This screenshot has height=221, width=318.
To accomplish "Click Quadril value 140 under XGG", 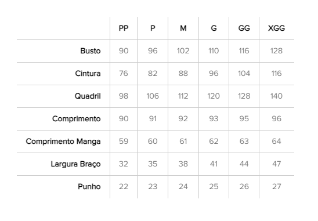I will 276,96.
